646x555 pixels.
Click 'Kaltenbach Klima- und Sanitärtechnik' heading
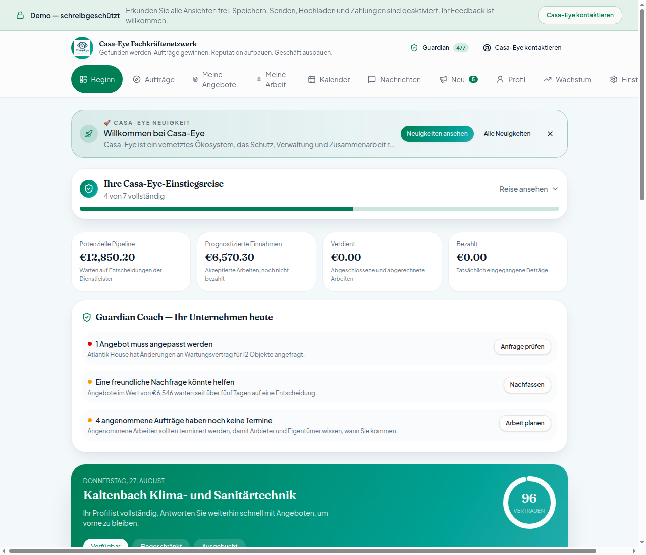190,495
